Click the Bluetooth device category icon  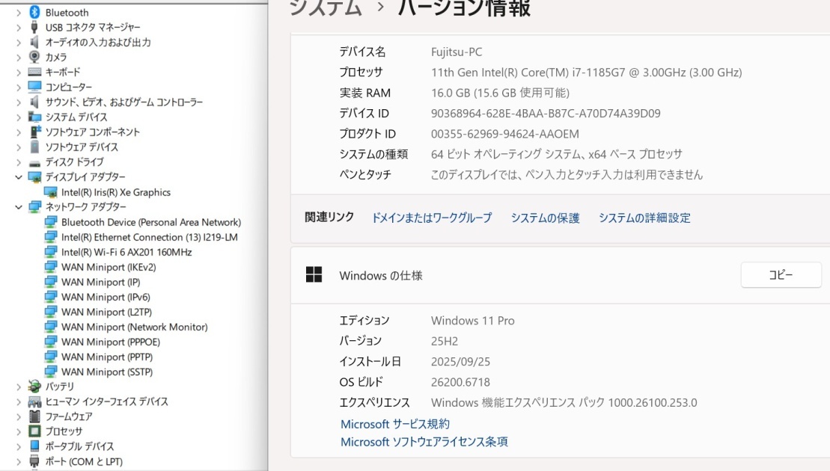point(34,13)
